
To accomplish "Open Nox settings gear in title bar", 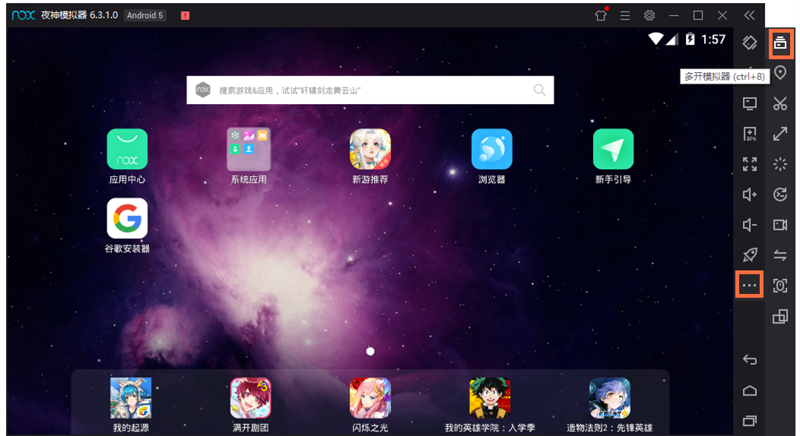I will pos(649,15).
